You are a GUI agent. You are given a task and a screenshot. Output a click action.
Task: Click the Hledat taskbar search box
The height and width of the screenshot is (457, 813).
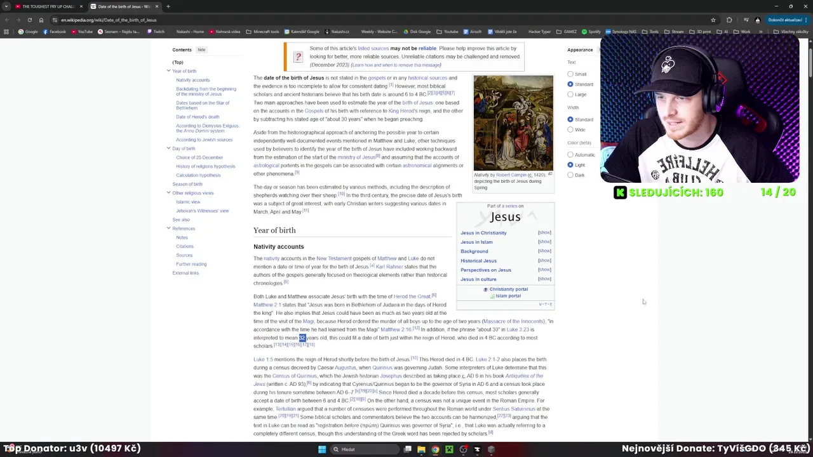pyautogui.click(x=365, y=449)
